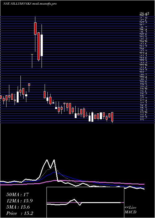Click the last red candlestick on the right

[x=112, y=117]
